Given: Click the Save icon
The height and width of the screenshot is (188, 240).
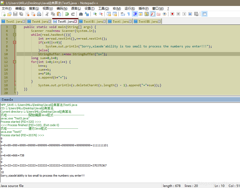Looking at the screenshot, I should [x=15, y=14].
